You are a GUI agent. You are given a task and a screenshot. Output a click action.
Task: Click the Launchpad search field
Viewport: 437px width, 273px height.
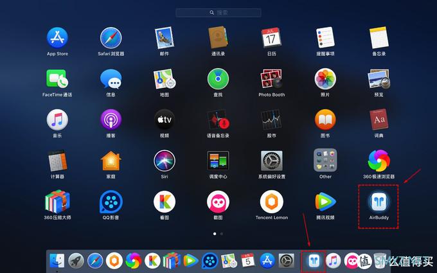pos(219,13)
